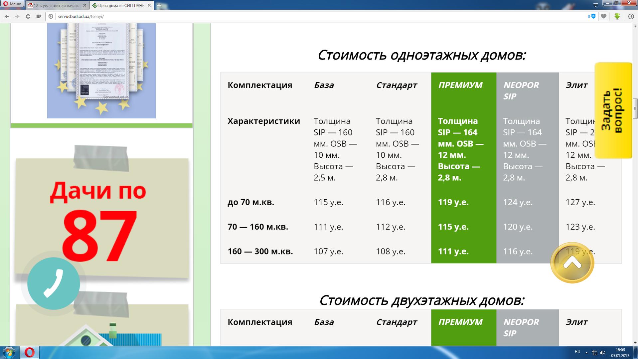Click the NEOPOR SIP price "124 у.е."
The height and width of the screenshot is (359, 638).
pyautogui.click(x=518, y=202)
